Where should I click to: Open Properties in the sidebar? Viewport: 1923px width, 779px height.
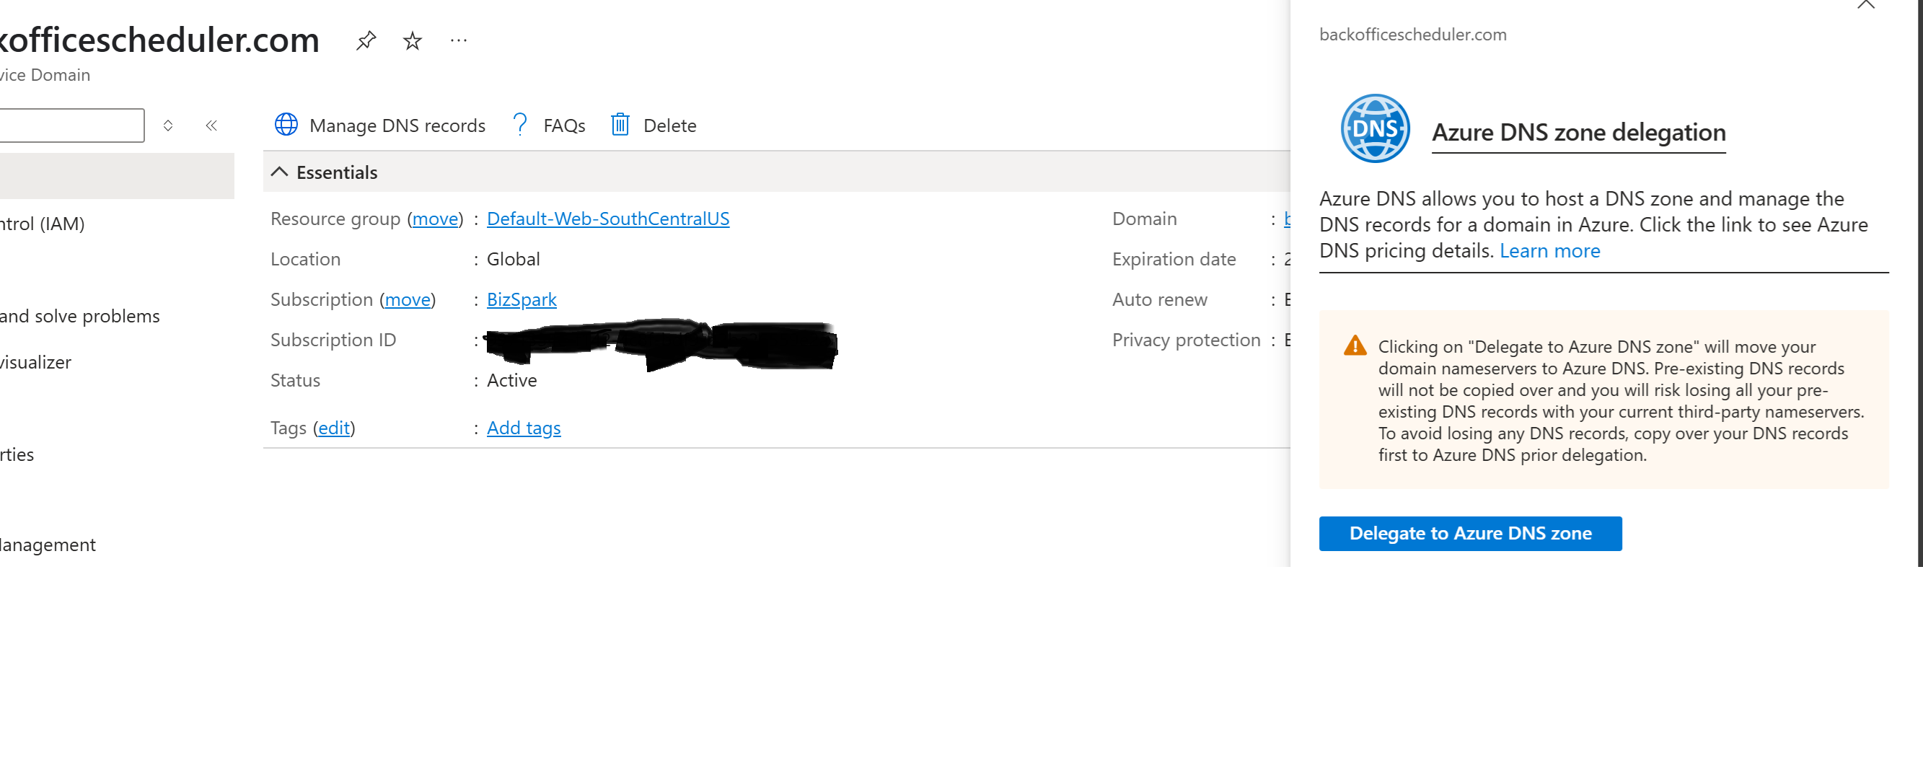click(x=17, y=454)
